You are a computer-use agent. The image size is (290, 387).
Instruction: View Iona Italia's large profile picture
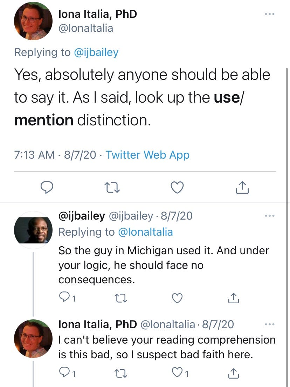(33, 21)
